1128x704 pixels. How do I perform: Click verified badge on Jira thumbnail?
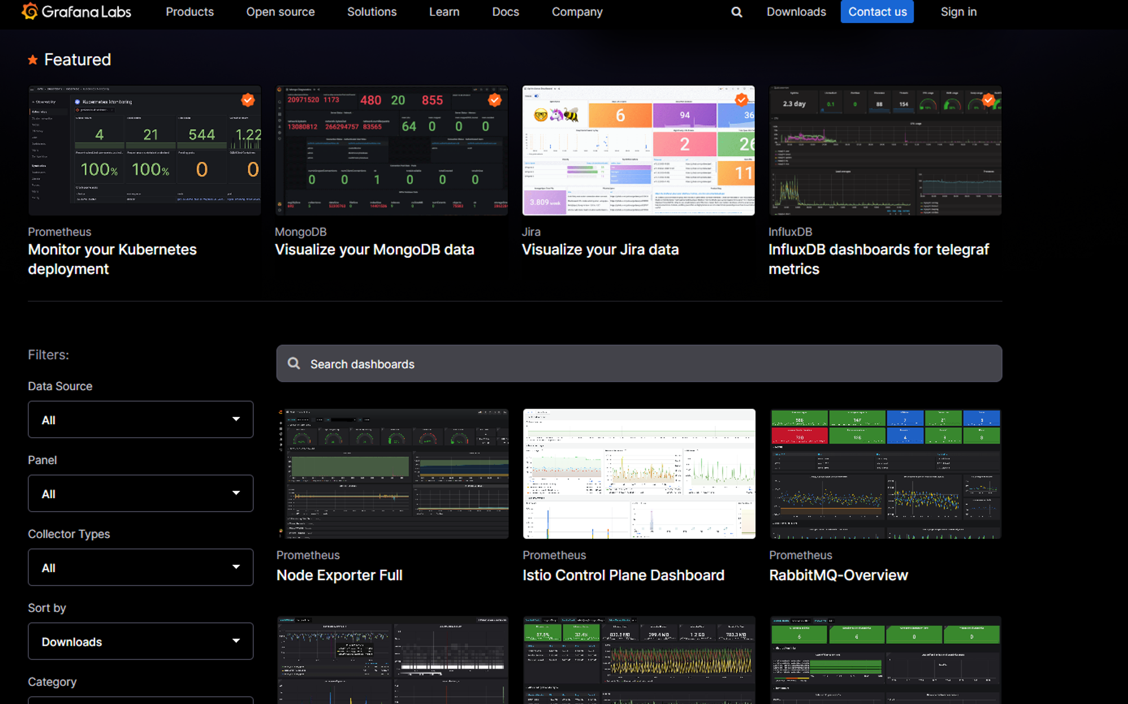click(x=741, y=100)
